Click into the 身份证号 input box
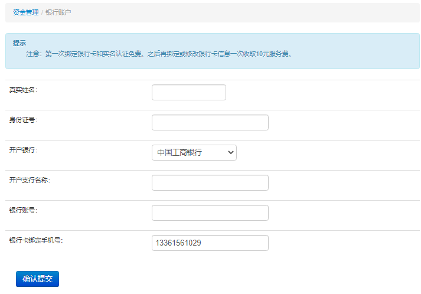The width and height of the screenshot is (421, 294). coord(210,123)
